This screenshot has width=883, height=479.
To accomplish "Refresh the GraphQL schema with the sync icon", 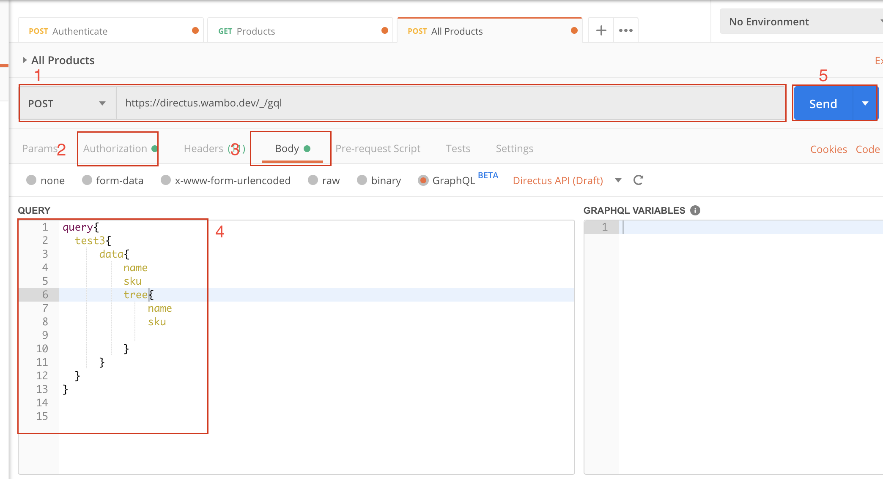I will click(639, 180).
